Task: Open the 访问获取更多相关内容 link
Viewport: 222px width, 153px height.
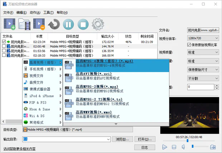Action: pos(19,149)
